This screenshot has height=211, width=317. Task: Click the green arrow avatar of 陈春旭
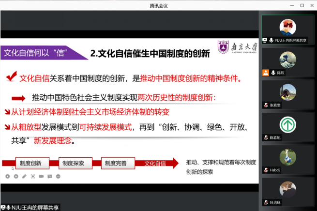(x=287, y=125)
